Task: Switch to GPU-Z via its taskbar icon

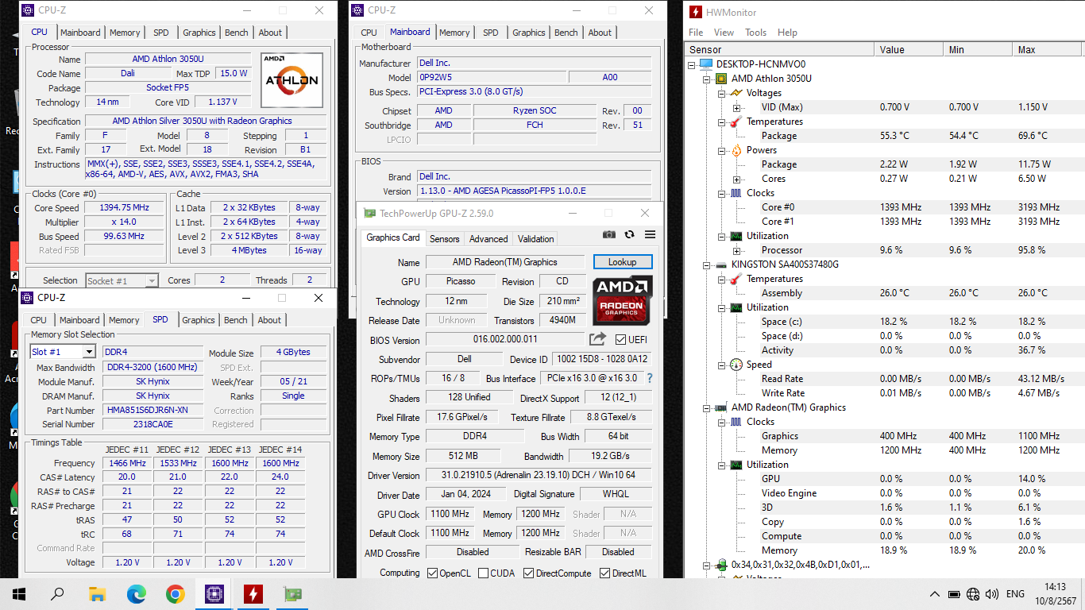Action: 292,593
